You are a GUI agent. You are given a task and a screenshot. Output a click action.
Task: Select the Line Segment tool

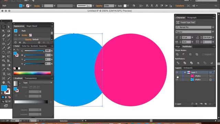[9, 40]
